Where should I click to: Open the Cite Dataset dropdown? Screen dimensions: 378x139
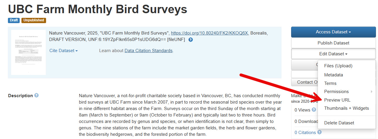tap(63, 51)
